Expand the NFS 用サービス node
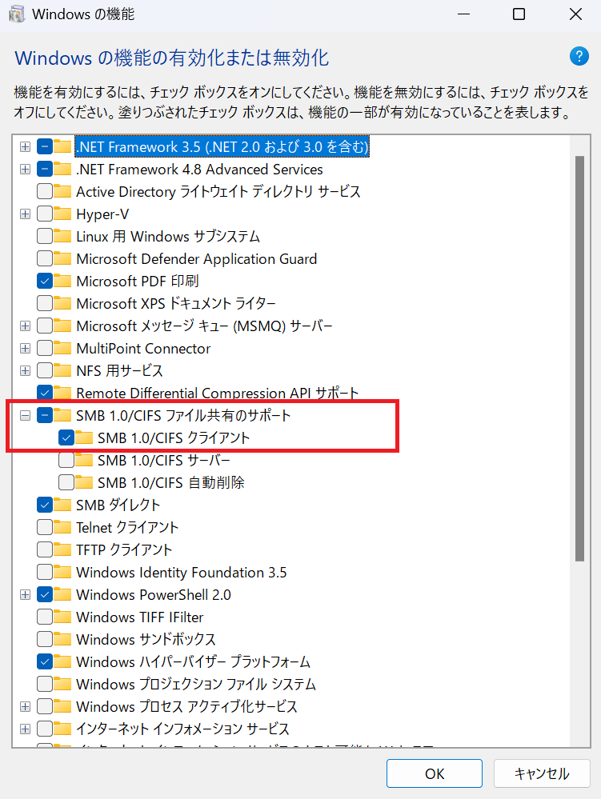 point(25,370)
